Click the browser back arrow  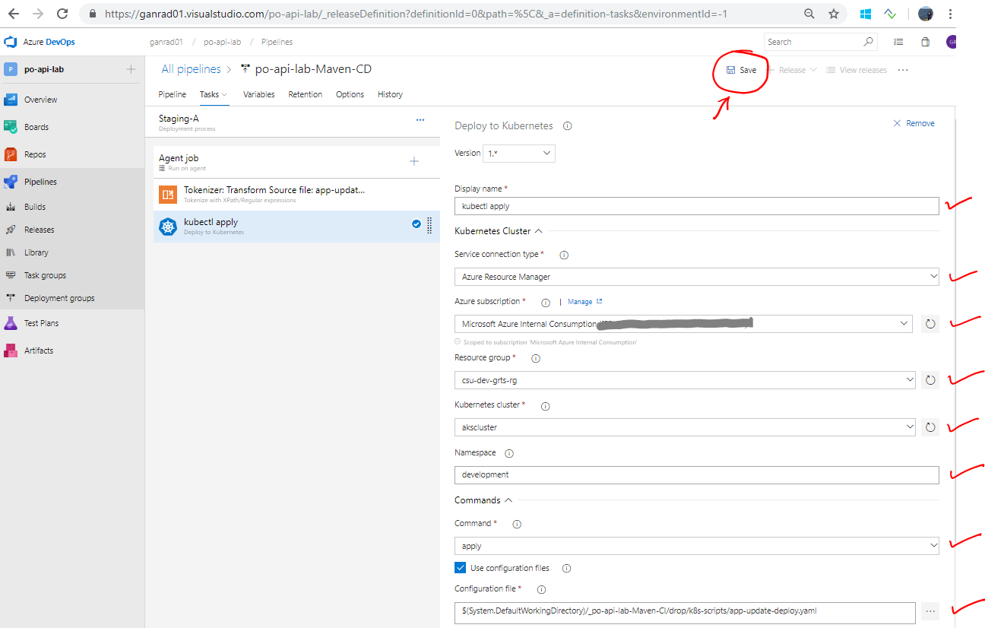click(14, 14)
